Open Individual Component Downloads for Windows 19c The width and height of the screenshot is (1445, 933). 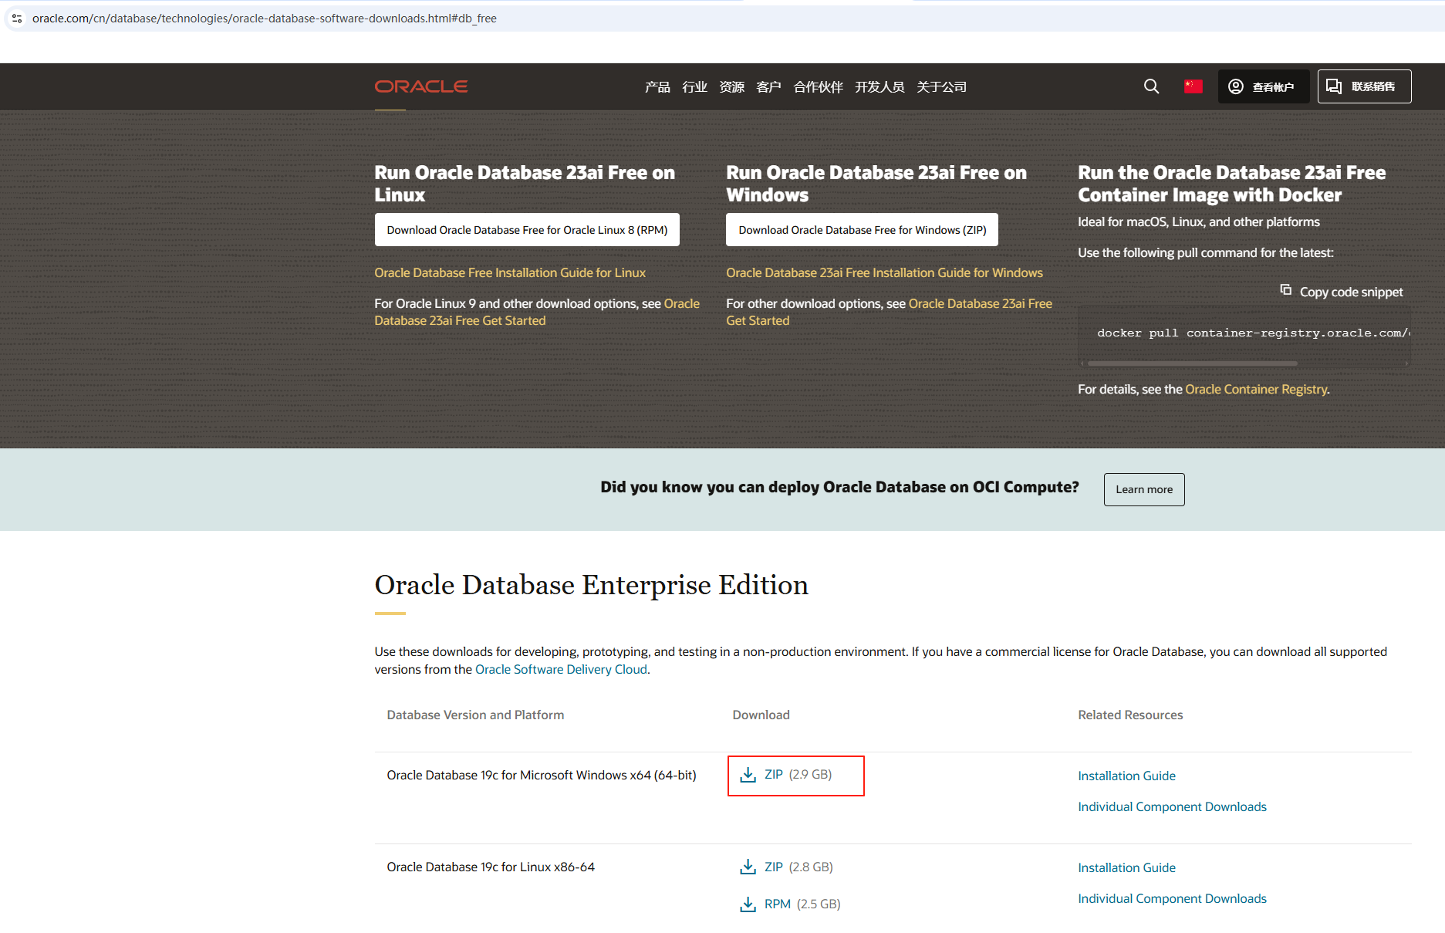click(1172, 806)
